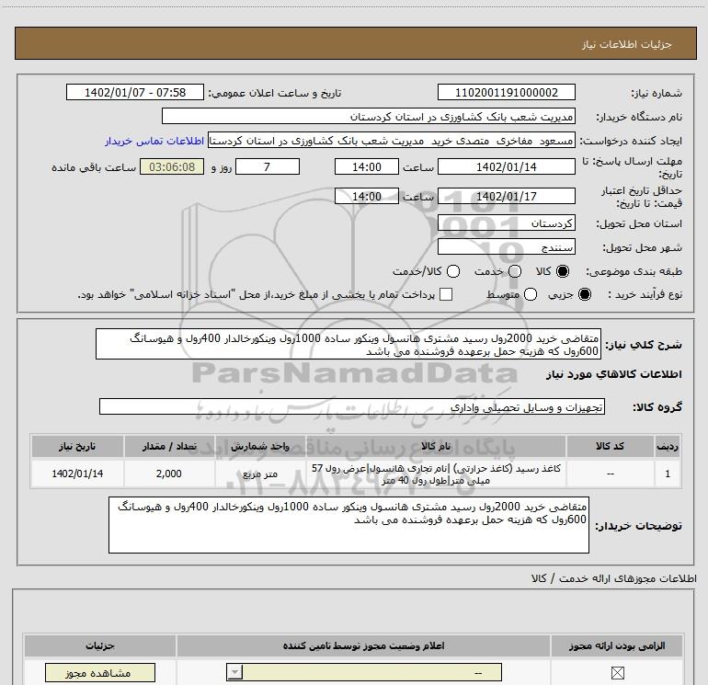Click the تاریخ نیاز column header
Viewport: 708px width, 685px height.
pos(77,446)
